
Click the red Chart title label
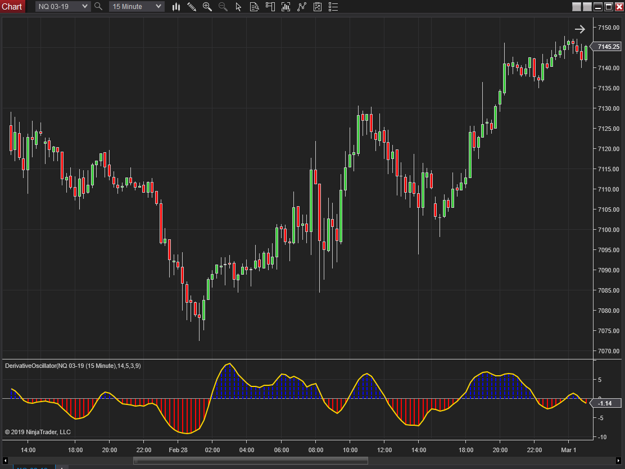pyautogui.click(x=12, y=6)
